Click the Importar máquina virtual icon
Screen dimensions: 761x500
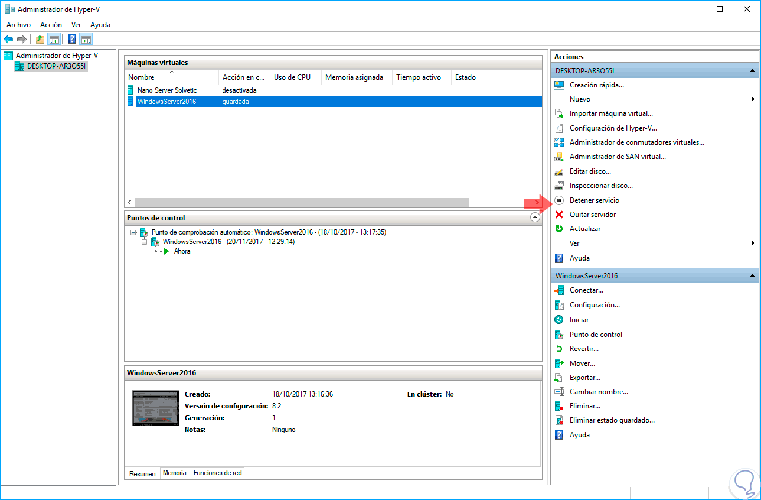click(x=559, y=113)
